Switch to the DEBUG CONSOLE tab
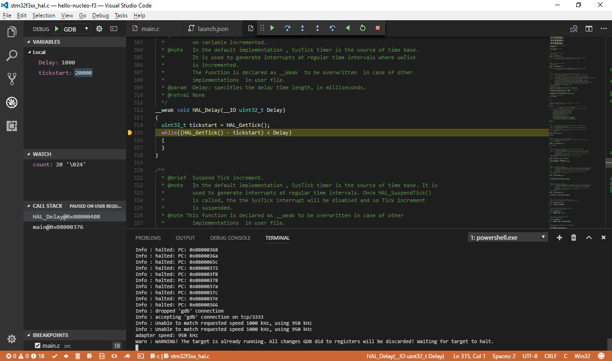This screenshot has width=612, height=361. coord(230,238)
